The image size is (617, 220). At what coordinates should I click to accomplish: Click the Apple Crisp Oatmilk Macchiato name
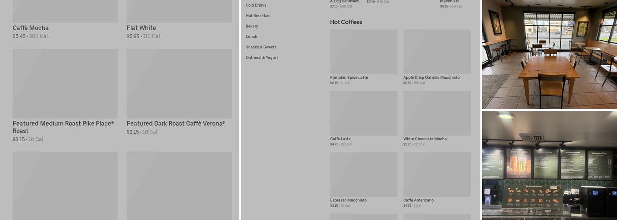coord(431,77)
